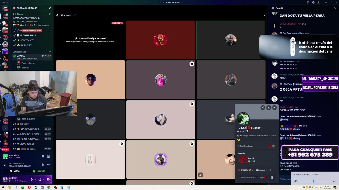Viewport: 339px width, 190px height.
Task: Open stream settings icon beside Pantalla 1
Action: coord(48,156)
